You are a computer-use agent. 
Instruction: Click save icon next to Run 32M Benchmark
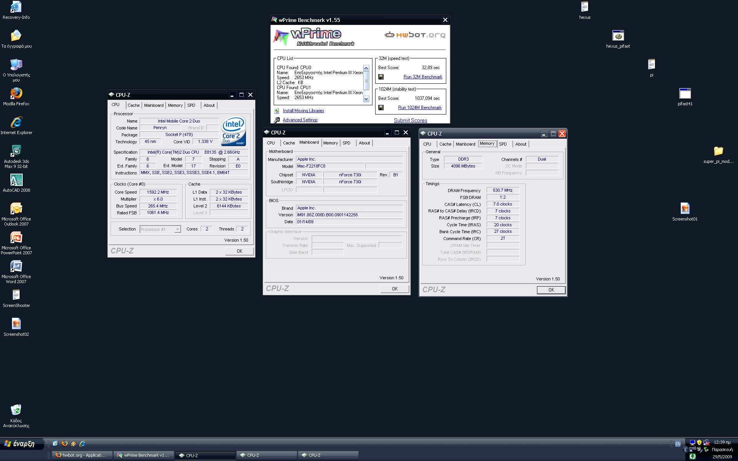(381, 77)
